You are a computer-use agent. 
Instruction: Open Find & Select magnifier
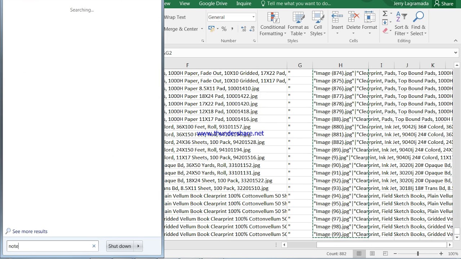click(418, 23)
